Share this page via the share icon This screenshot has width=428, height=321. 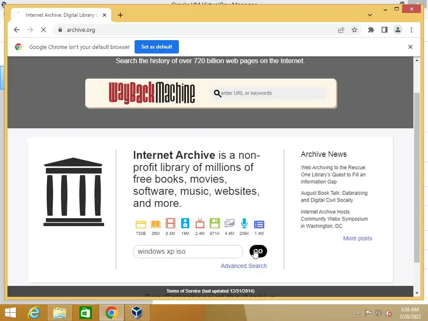coord(341,30)
